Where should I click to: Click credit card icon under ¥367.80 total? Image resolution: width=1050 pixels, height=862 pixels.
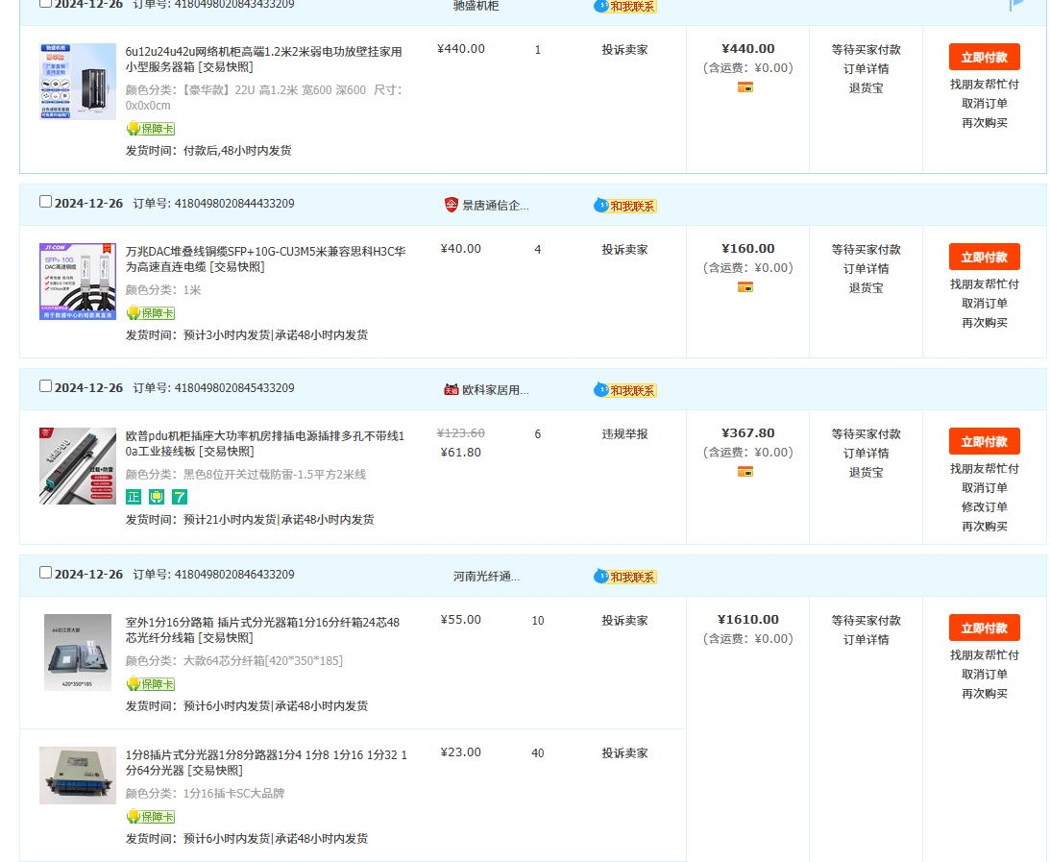pyautogui.click(x=745, y=472)
